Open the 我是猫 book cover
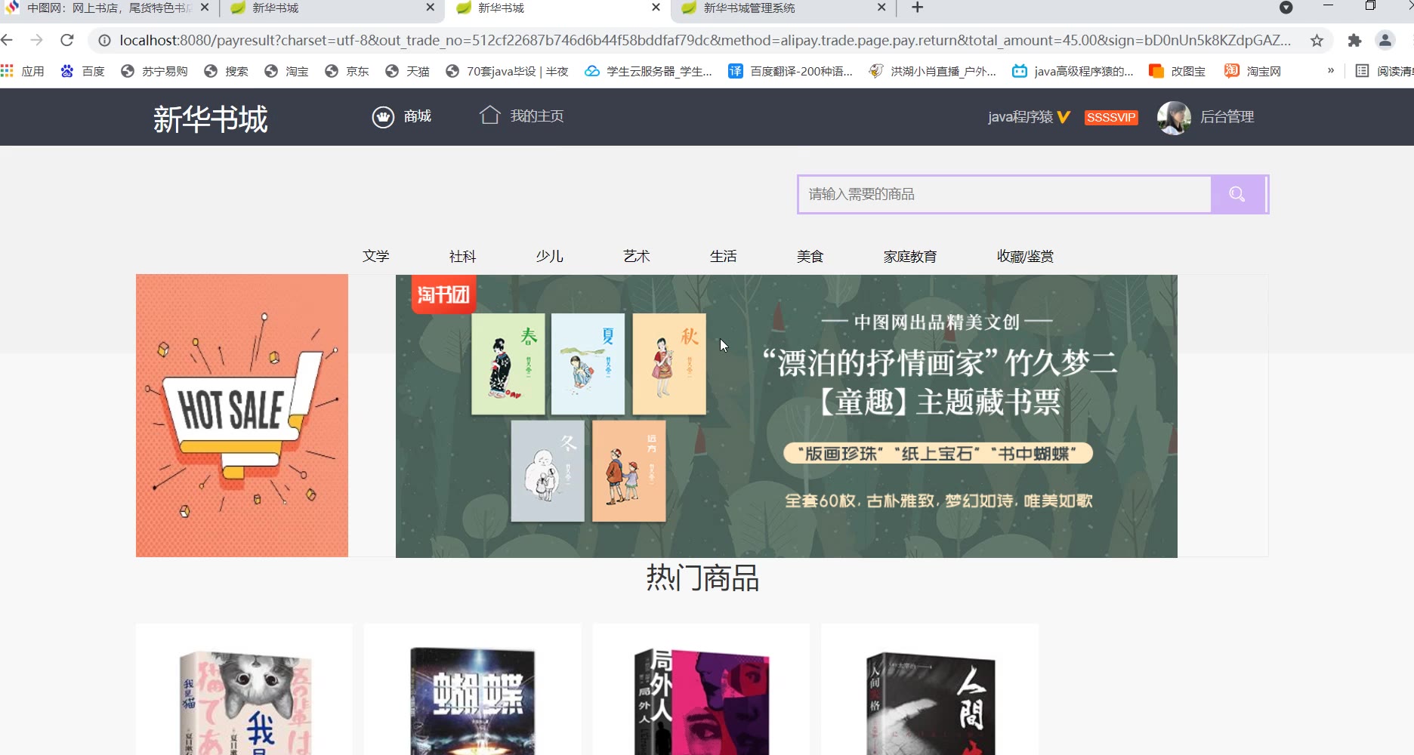1414x755 pixels. click(245, 702)
